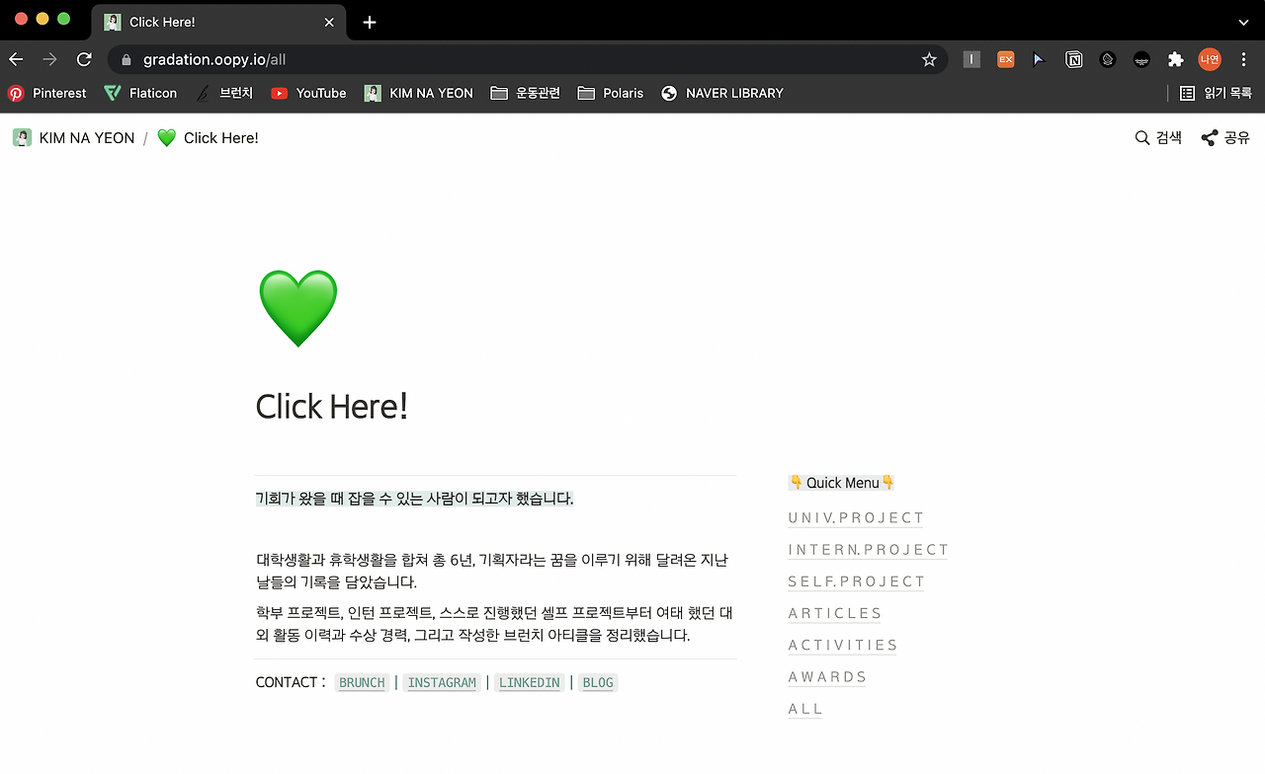
Task: Open the search (검색) icon
Action: tap(1141, 138)
